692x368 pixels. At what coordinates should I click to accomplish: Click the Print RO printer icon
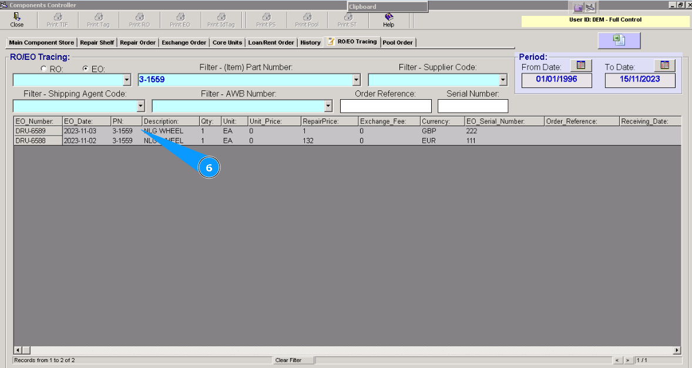point(139,17)
